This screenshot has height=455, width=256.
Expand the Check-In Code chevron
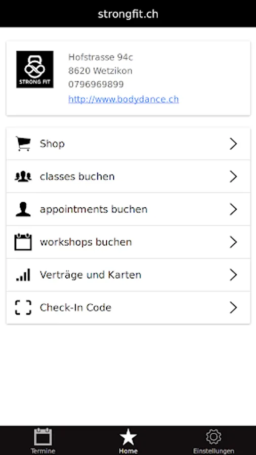233,307
